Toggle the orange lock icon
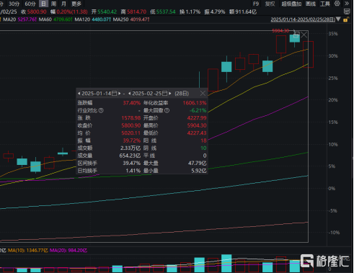Viewport: 354px width, 273px height. (345, 19)
